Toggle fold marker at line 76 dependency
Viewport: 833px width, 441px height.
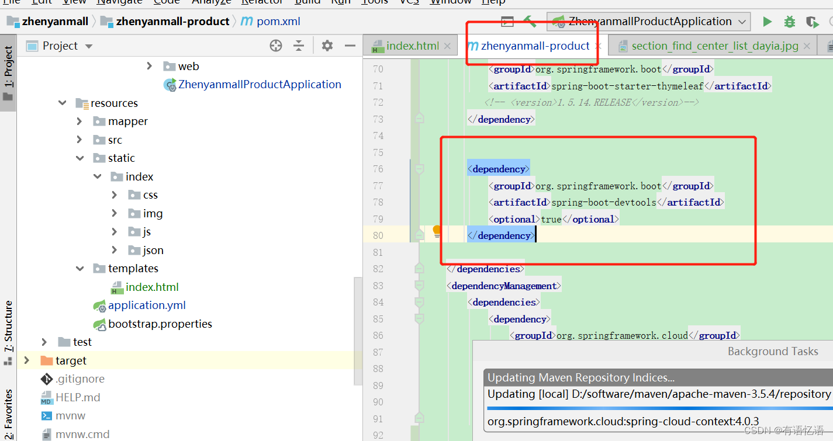419,169
